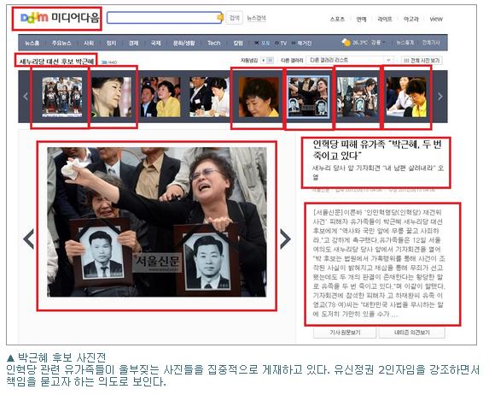The height and width of the screenshot is (395, 489).
Task: Expand the 강릉 weather location arrow
Action: (383, 43)
